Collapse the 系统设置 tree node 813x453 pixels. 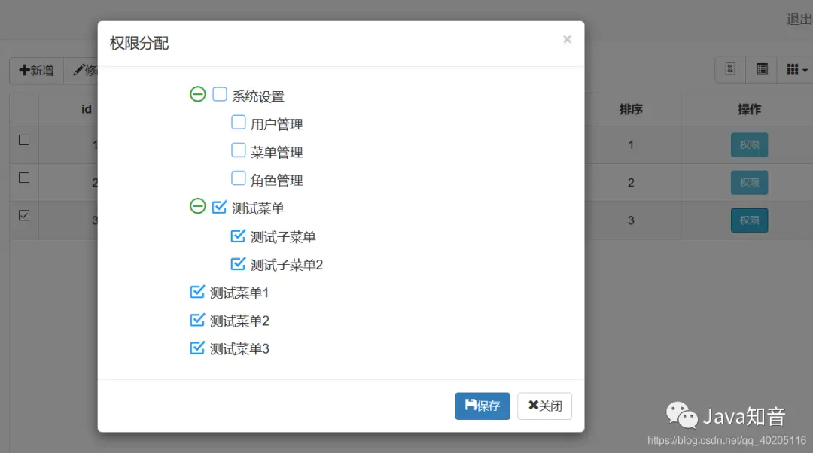point(197,94)
